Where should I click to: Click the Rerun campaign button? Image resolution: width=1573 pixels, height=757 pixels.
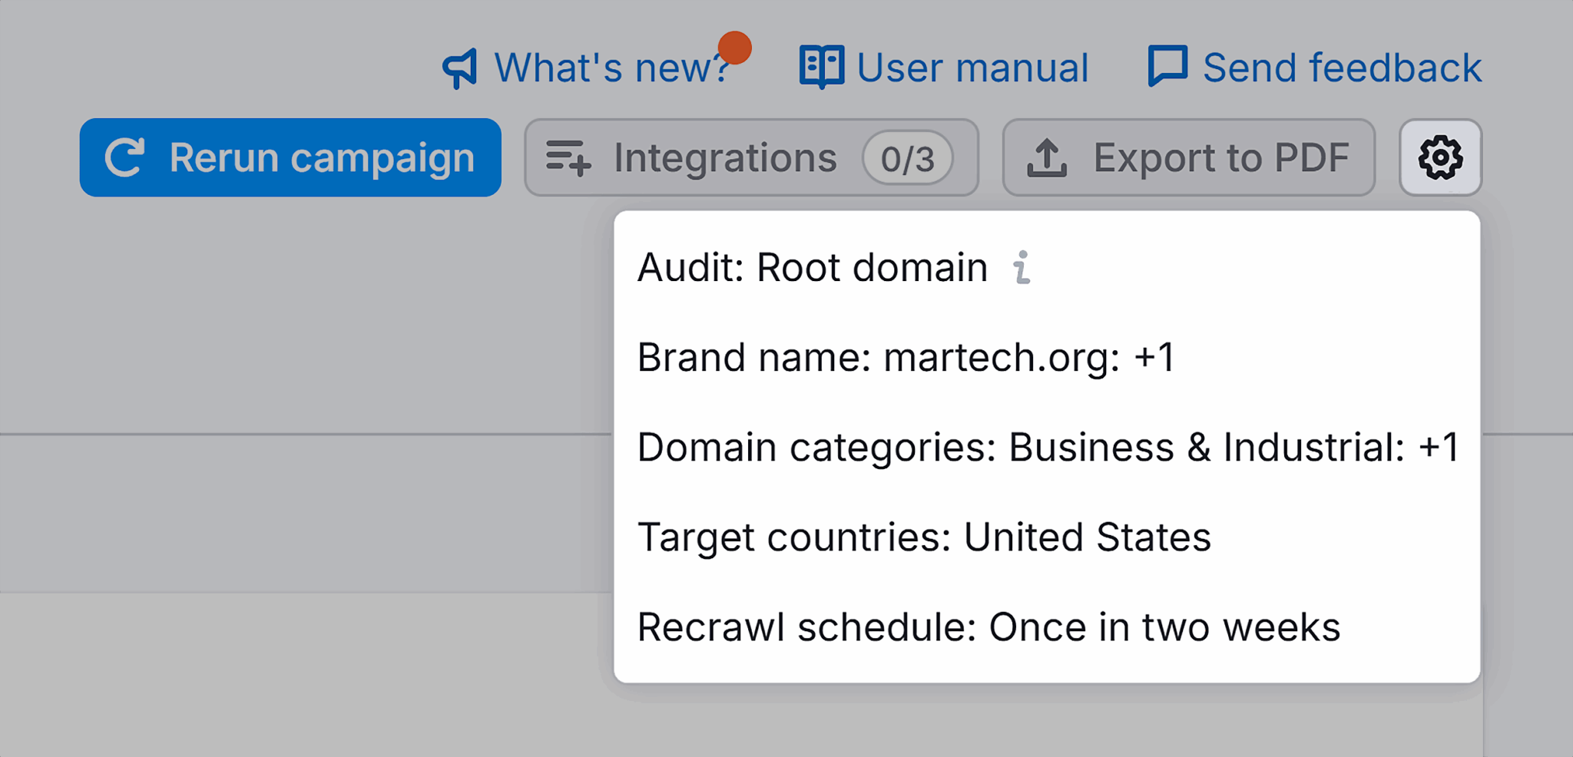pyautogui.click(x=290, y=157)
